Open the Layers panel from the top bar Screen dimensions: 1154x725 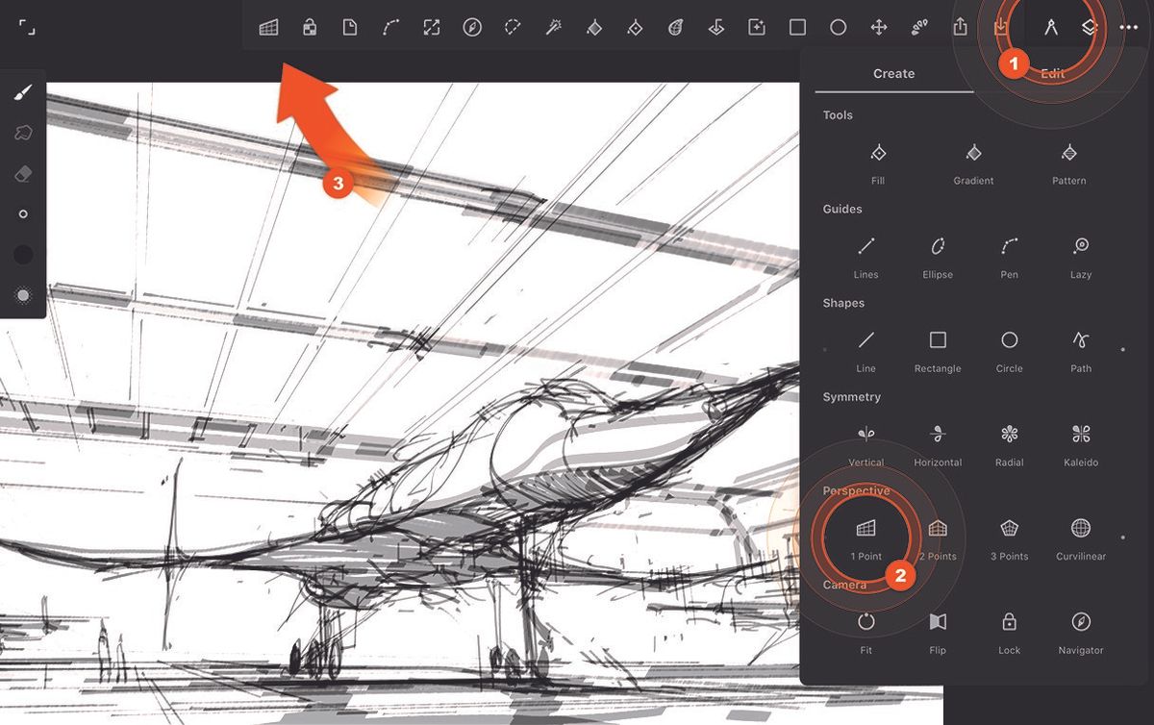pos(1089,27)
